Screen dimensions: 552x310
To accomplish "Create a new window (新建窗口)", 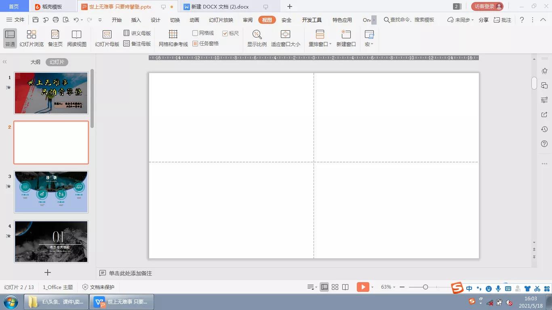I will coord(346,38).
